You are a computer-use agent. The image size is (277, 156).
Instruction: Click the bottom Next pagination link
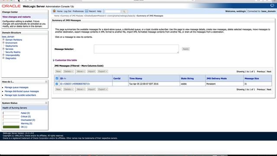[x=269, y=90]
